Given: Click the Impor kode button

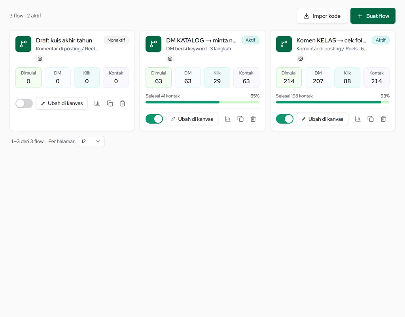Looking at the screenshot, I should point(322,16).
